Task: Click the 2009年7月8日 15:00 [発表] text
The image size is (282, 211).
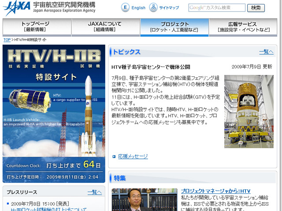Action: 40,204
